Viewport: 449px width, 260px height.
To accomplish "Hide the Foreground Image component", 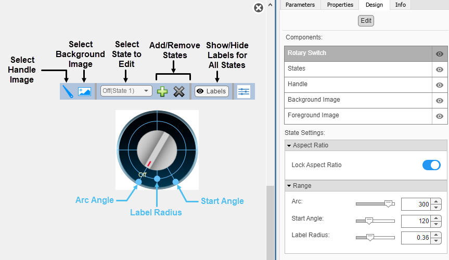I will point(440,116).
